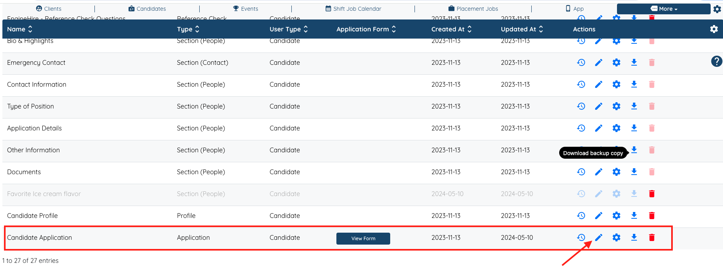Open settings gear for the Candidate Profile row
The height and width of the screenshot is (278, 723).
[x=617, y=216]
